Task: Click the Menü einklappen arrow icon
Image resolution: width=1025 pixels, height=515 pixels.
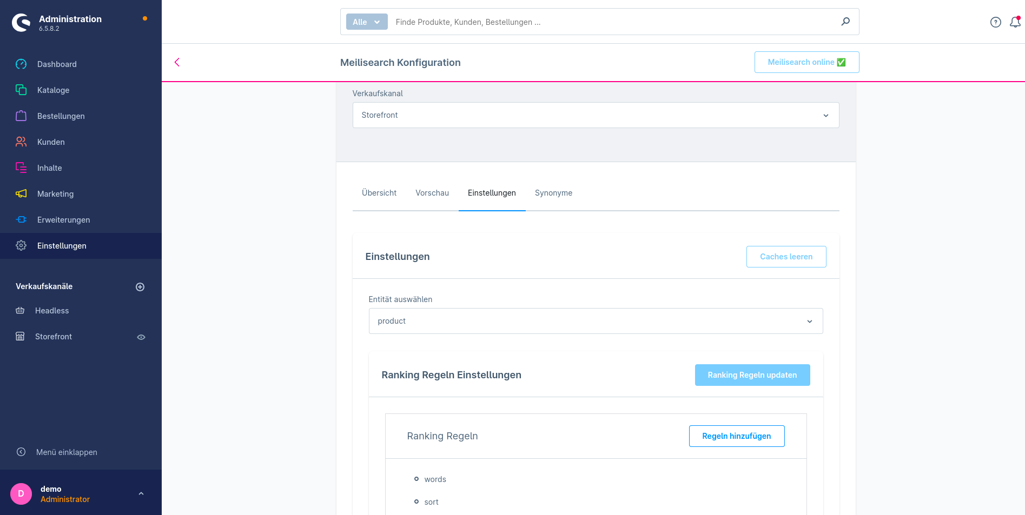Action: 21,452
